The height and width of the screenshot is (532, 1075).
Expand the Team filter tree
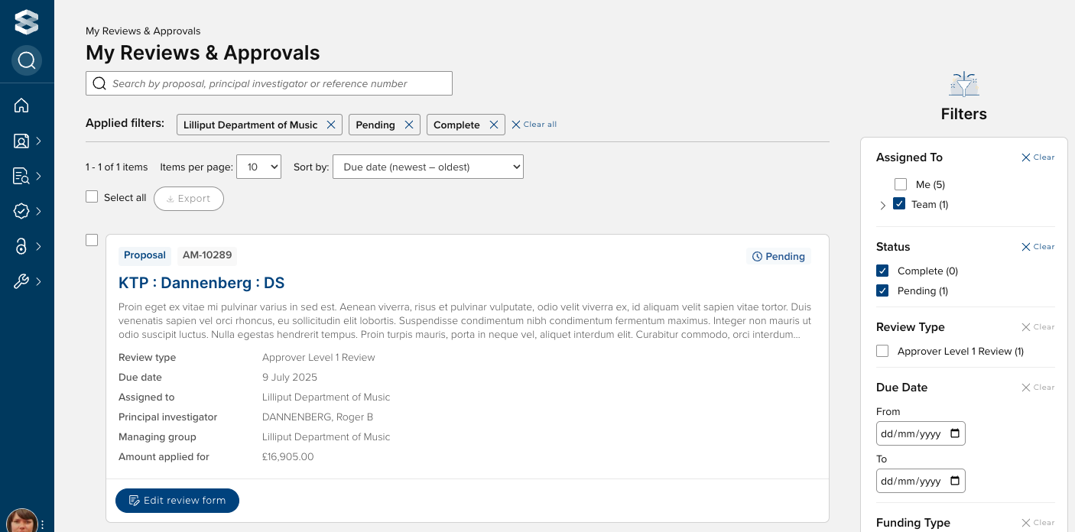point(883,205)
